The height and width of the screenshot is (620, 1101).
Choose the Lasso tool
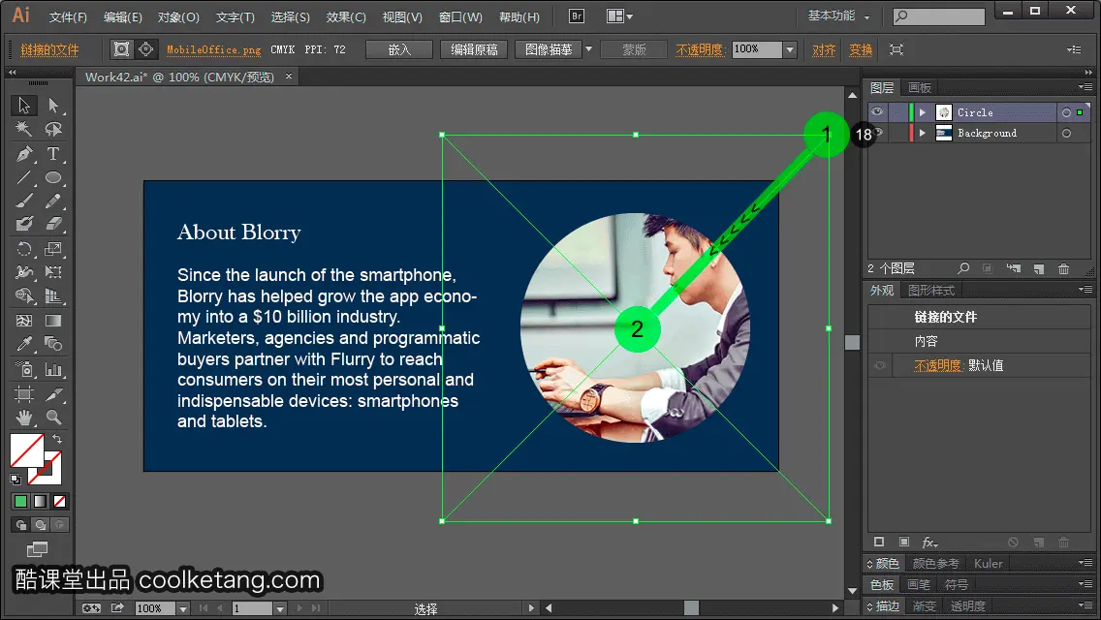point(53,129)
